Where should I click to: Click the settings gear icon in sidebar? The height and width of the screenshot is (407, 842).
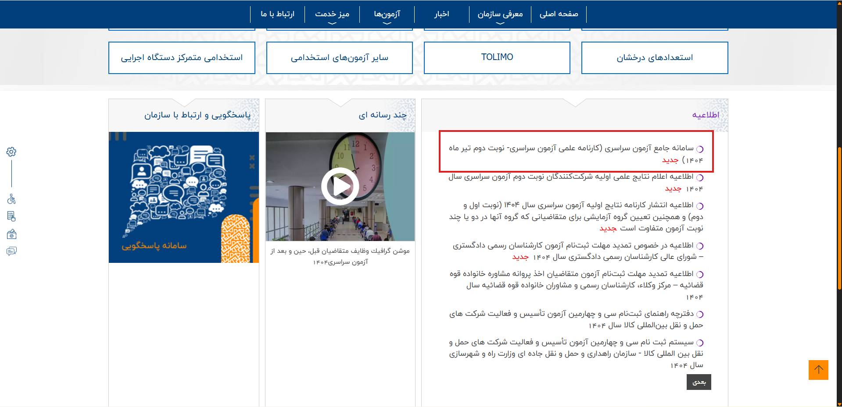click(11, 152)
